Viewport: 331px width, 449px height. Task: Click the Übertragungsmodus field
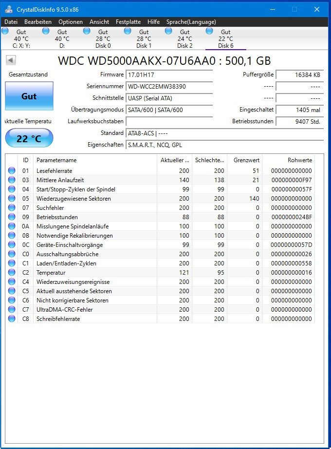[169, 110]
